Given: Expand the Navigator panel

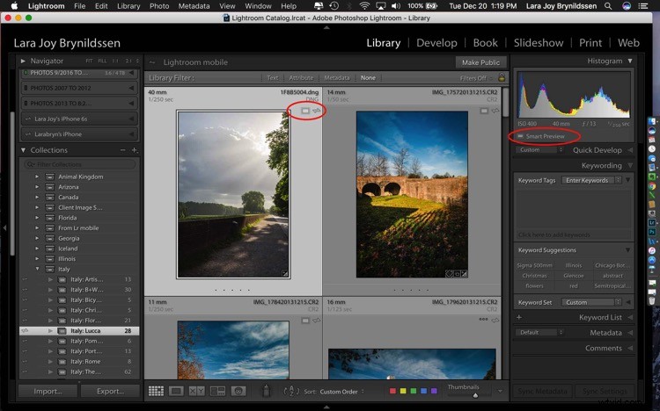Looking at the screenshot, I should [x=23, y=61].
